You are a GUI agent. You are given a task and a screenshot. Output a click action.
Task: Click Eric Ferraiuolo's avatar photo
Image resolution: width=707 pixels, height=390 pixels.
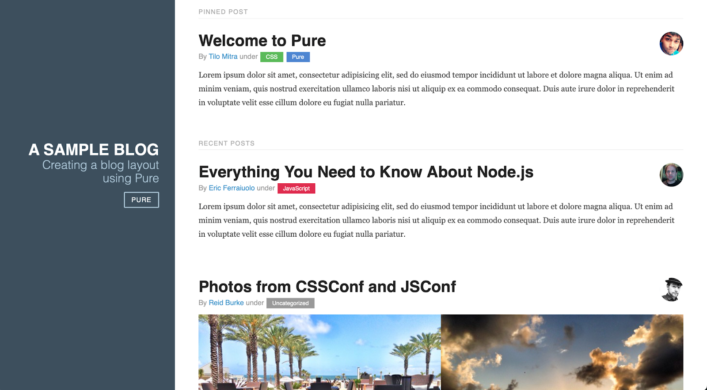[x=671, y=175]
